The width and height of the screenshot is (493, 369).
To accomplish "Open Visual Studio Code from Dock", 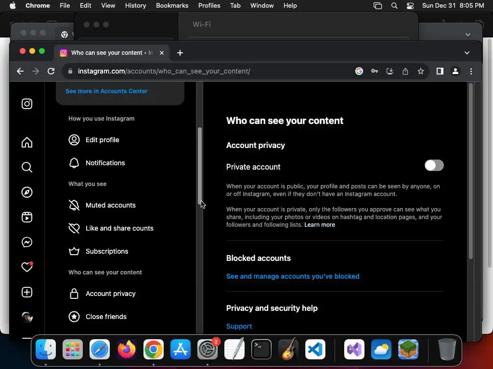I will click(315, 349).
